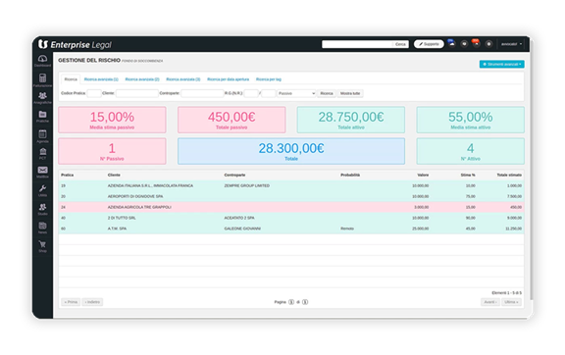The width and height of the screenshot is (565, 355).
Task: Open the avvocato user dropdown
Action: (511, 44)
